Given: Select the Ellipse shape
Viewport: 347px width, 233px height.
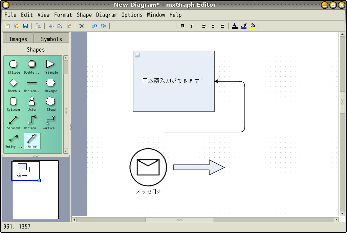Looking at the screenshot, I should (14, 67).
